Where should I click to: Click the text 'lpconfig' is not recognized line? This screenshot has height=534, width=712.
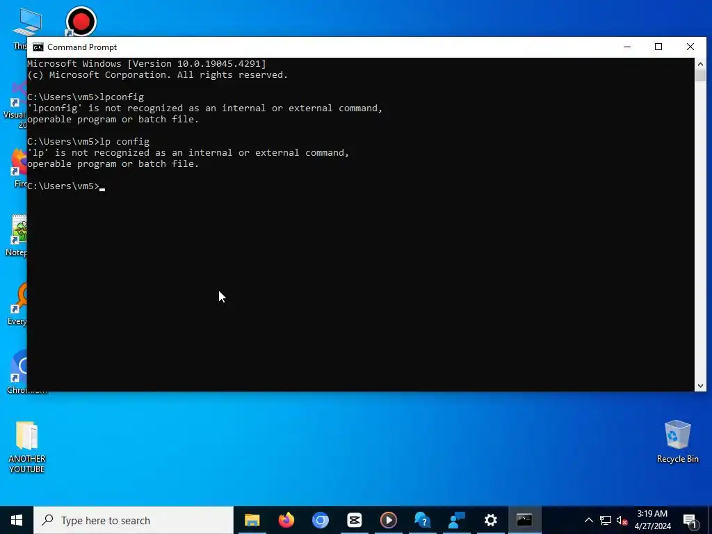click(205, 108)
